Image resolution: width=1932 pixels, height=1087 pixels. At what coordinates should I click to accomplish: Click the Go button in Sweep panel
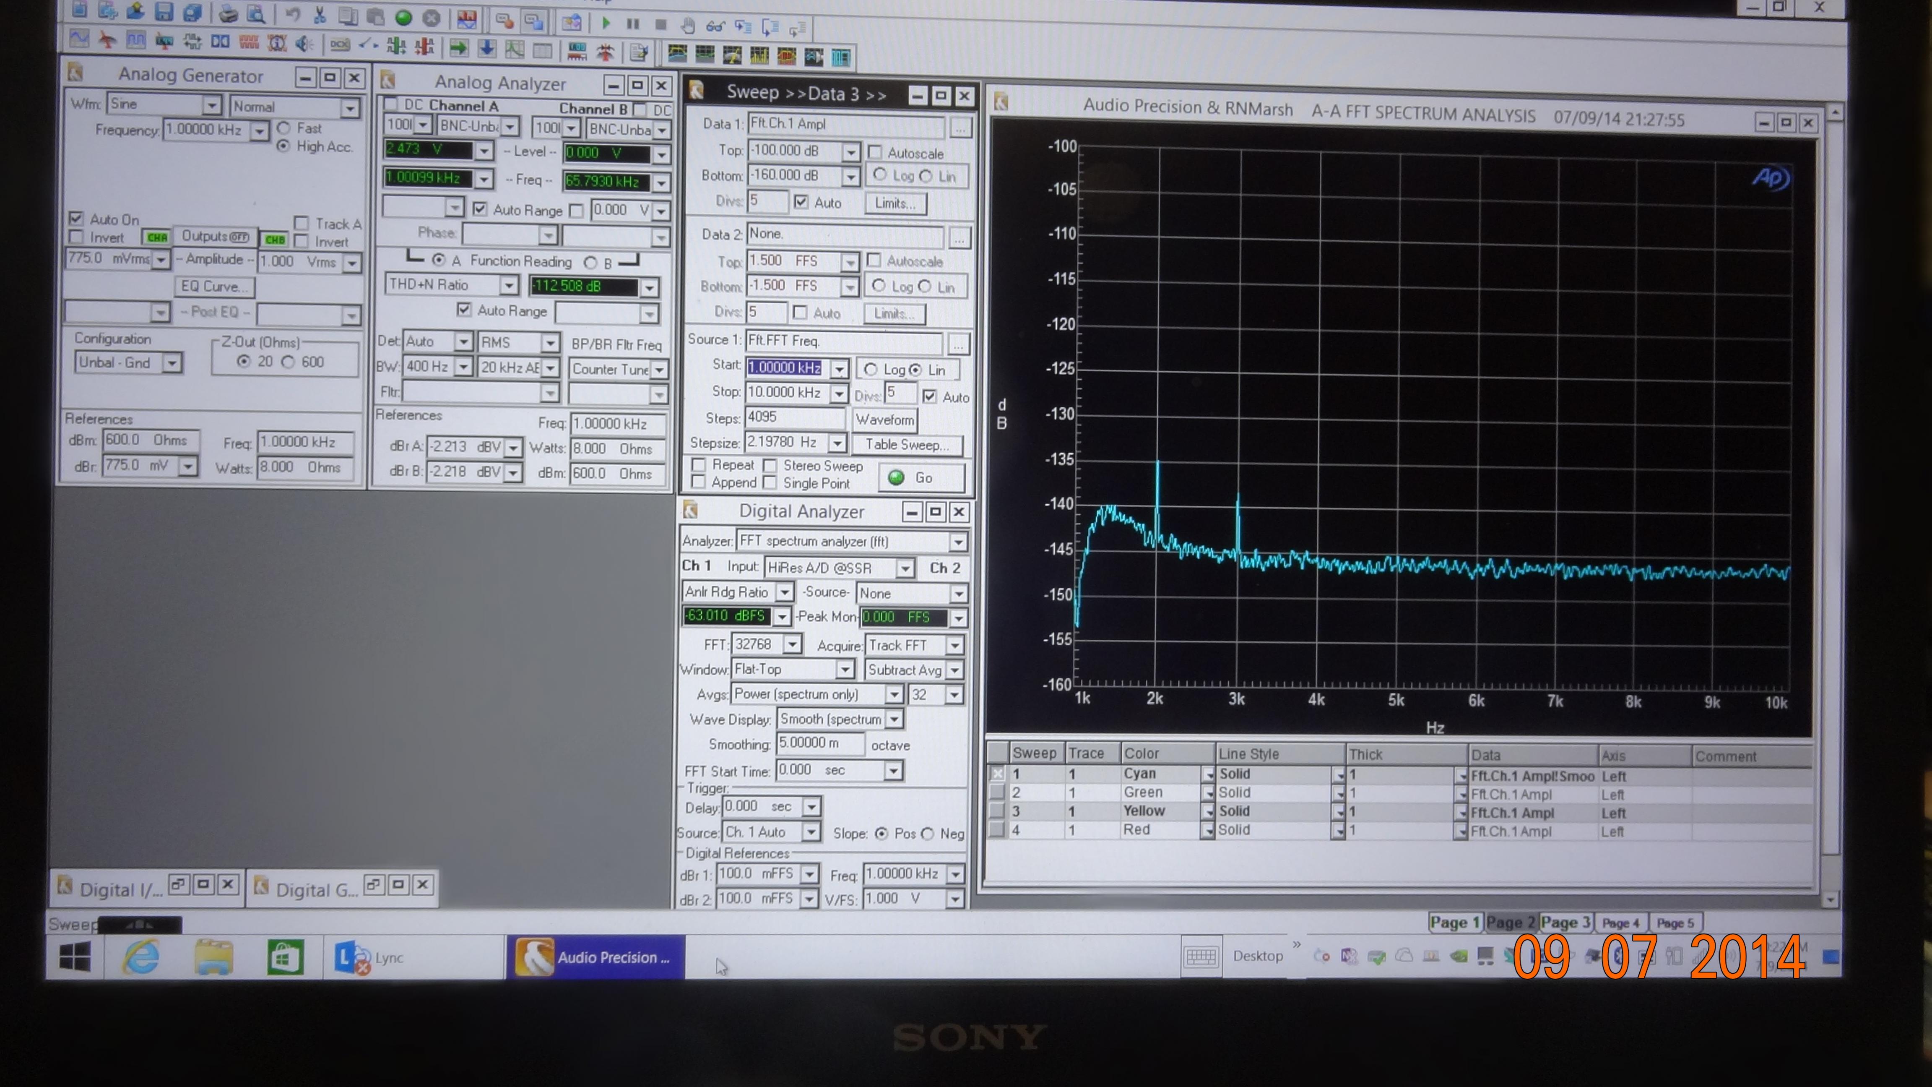(921, 478)
